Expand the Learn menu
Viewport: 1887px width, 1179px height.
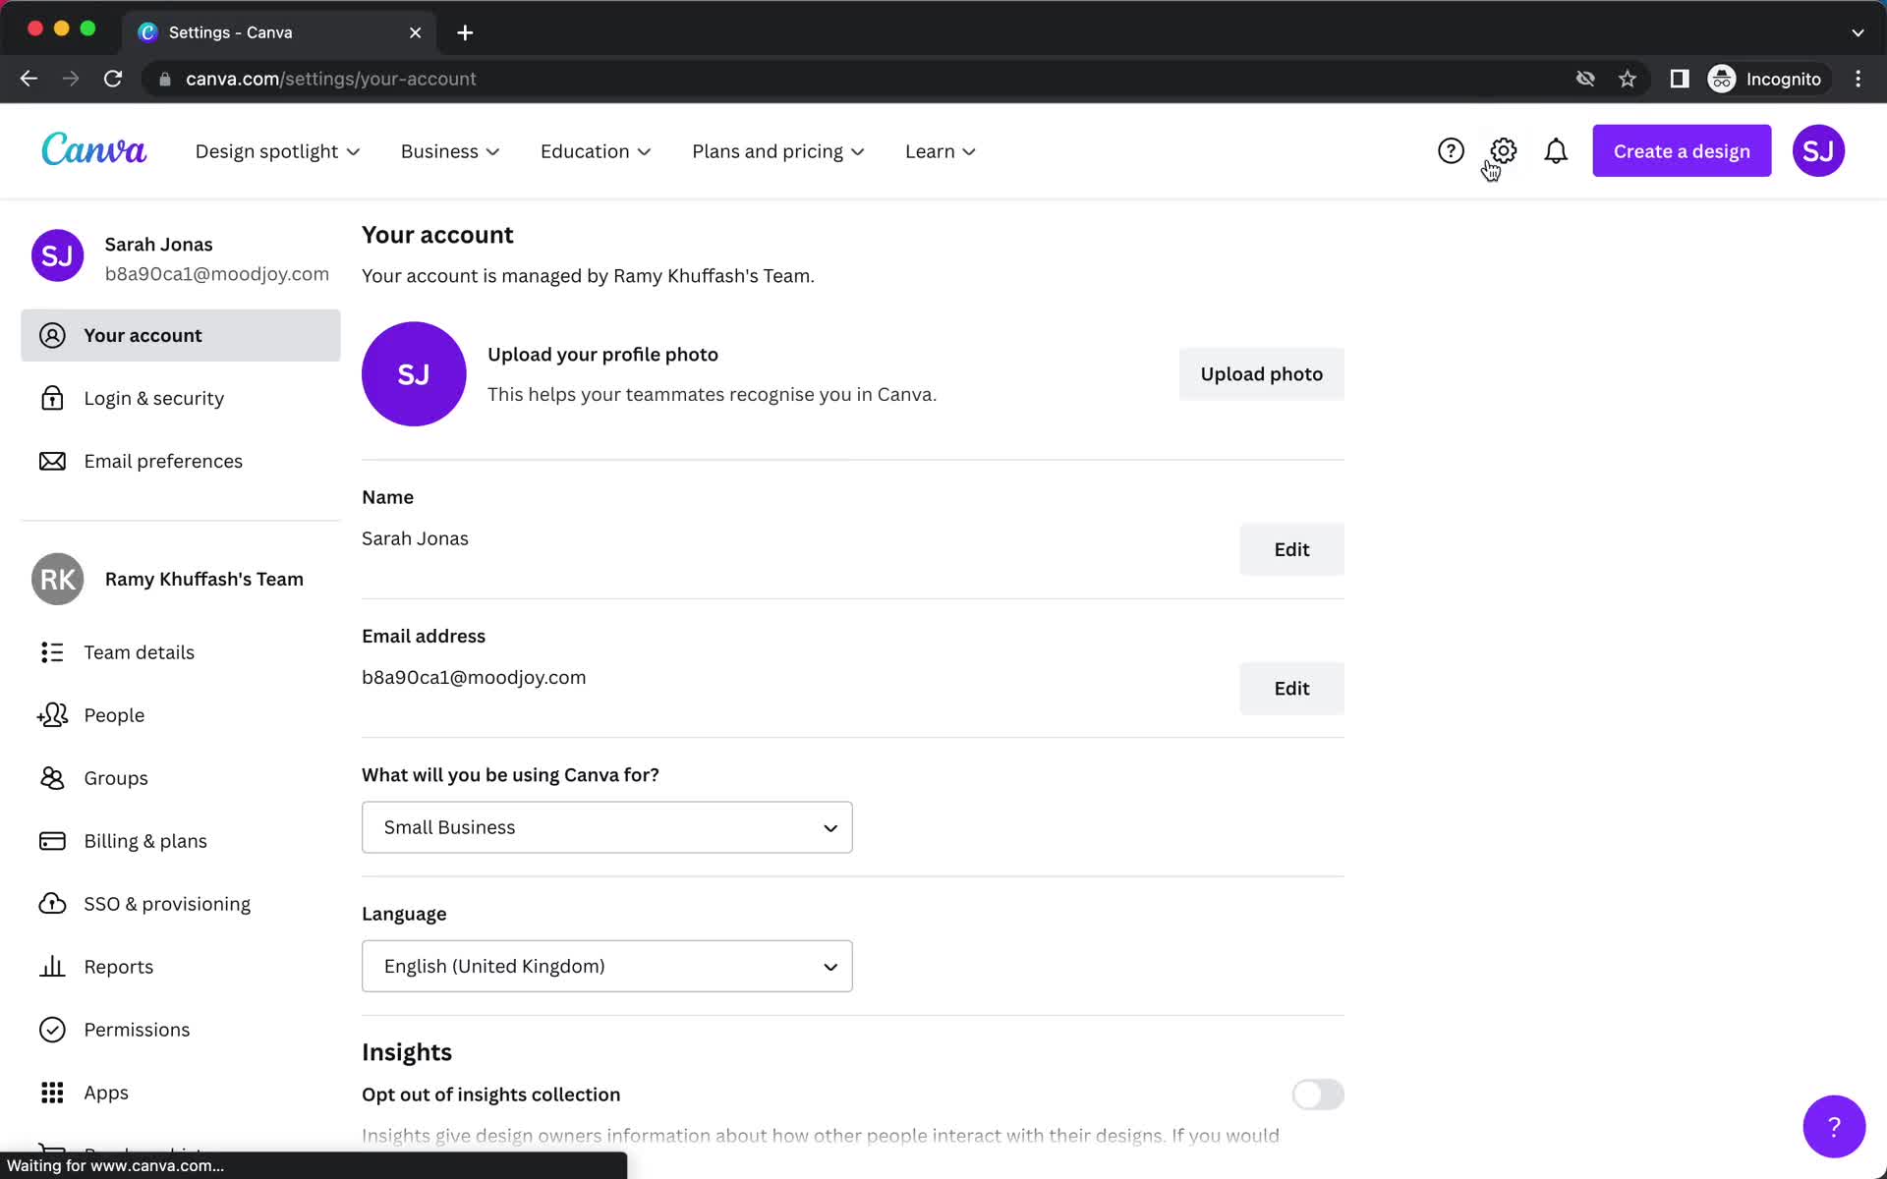pos(940,151)
